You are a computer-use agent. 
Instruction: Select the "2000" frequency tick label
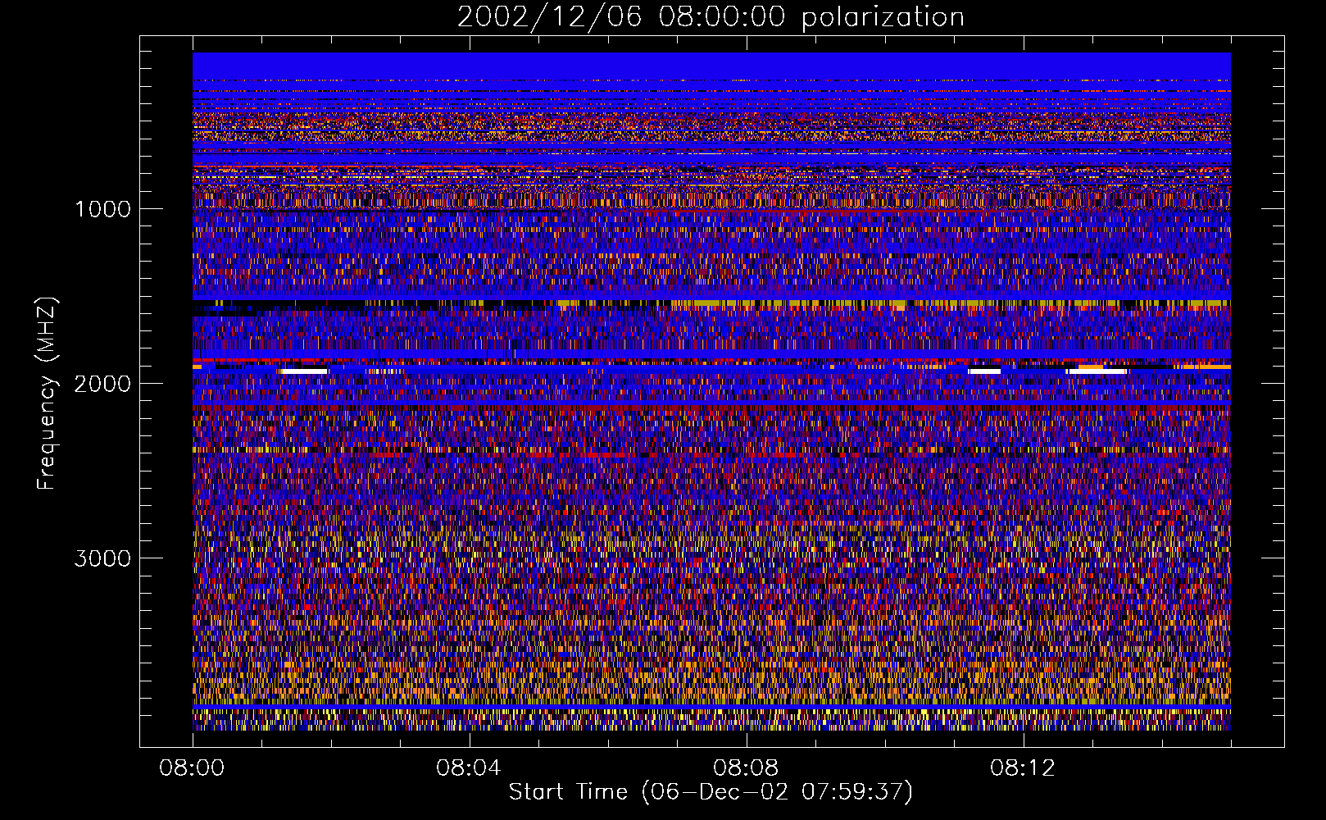tap(102, 384)
